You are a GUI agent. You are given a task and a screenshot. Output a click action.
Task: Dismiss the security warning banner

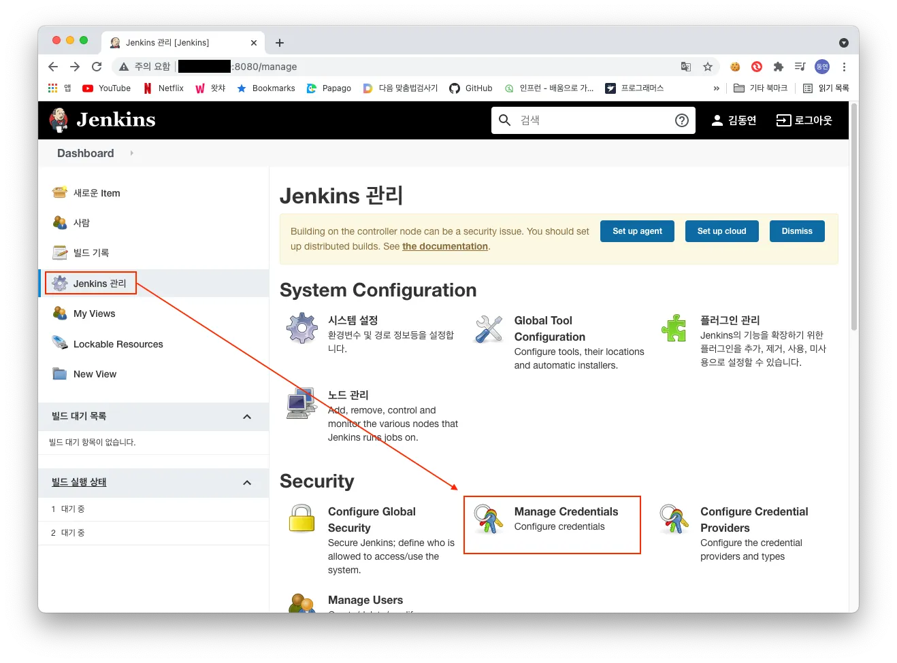click(x=797, y=231)
